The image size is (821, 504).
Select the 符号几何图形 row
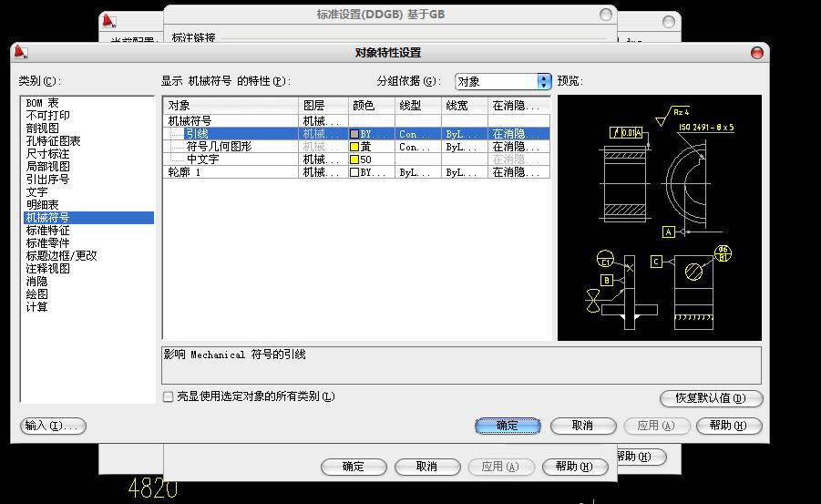click(x=356, y=147)
